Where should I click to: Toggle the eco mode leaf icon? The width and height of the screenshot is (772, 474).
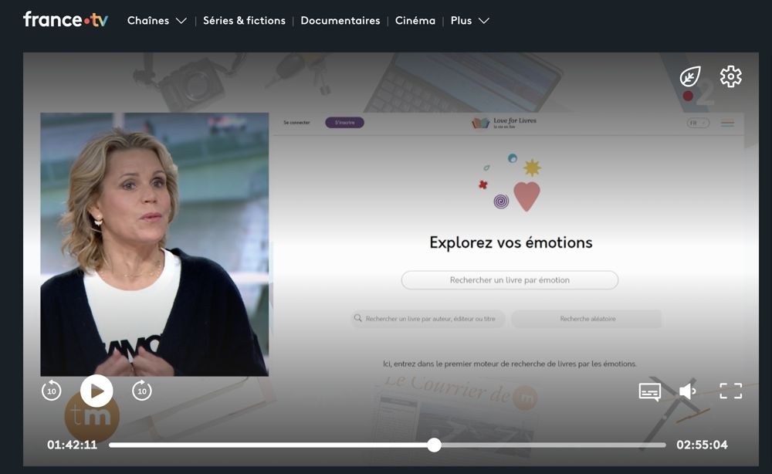(x=690, y=76)
